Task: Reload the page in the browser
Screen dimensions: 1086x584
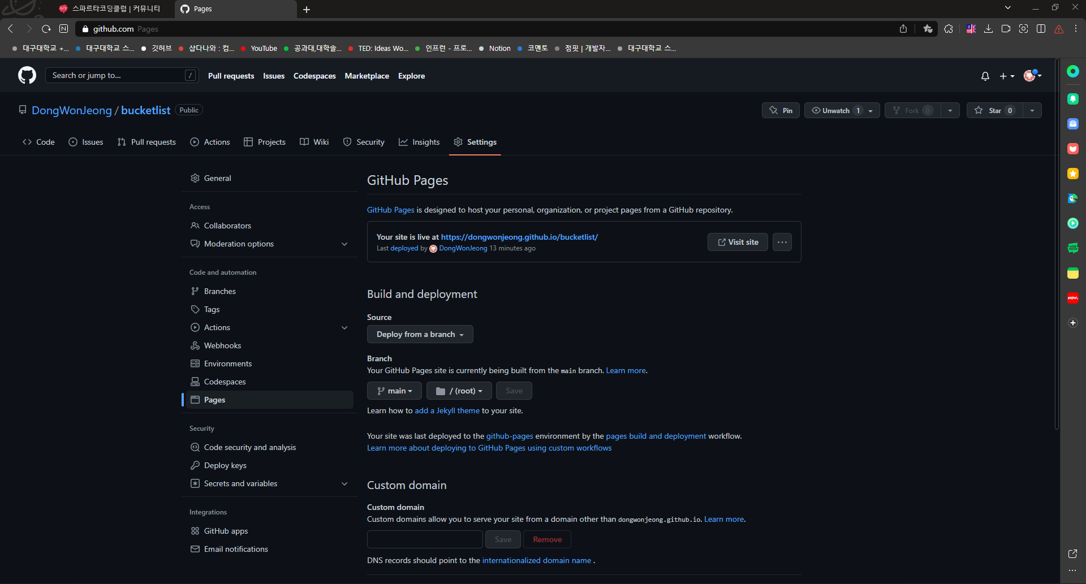Action: (x=46, y=29)
